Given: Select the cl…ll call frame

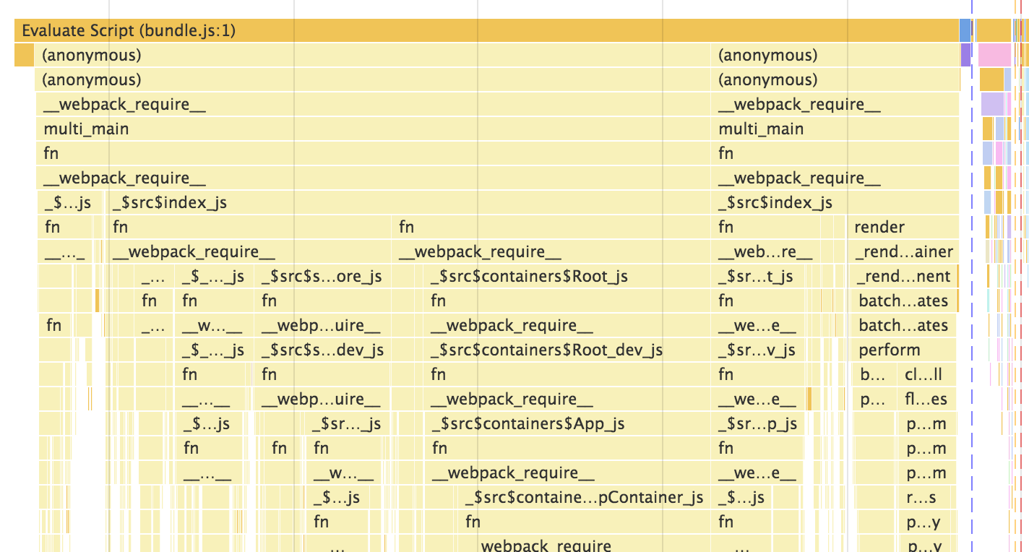Looking at the screenshot, I should coord(926,375).
